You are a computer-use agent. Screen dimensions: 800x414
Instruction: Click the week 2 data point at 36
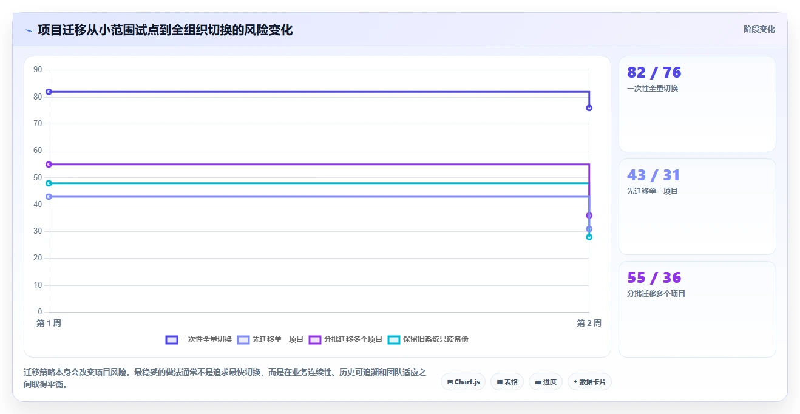(589, 215)
